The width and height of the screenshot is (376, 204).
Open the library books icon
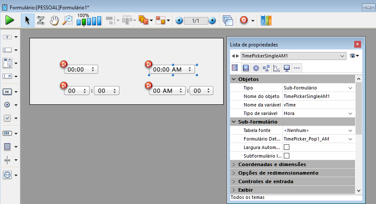(266, 20)
